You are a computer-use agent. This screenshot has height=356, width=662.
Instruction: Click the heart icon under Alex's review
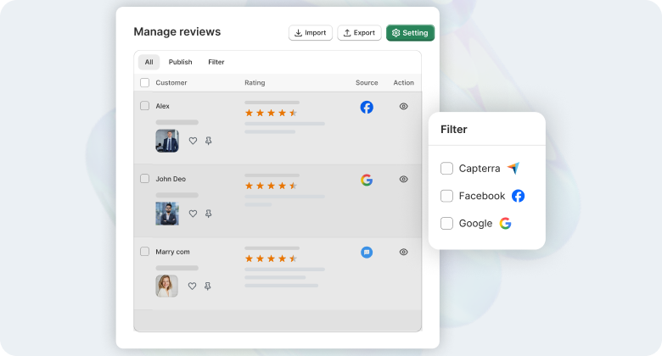[x=193, y=141]
